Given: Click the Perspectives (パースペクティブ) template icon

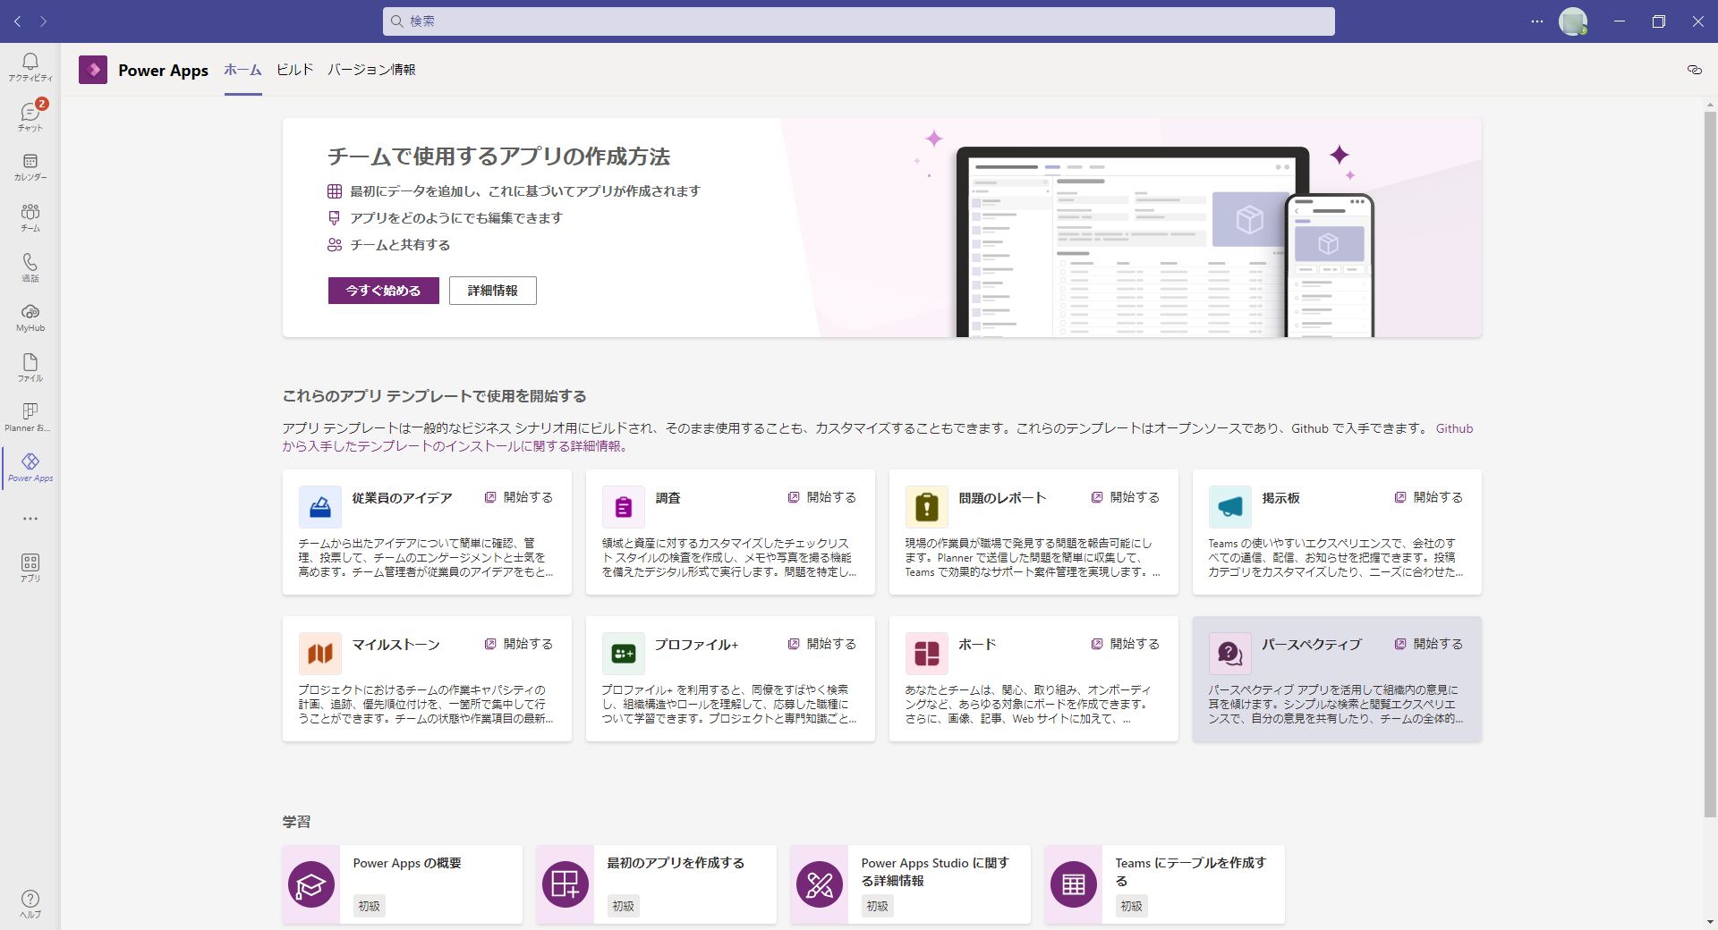Looking at the screenshot, I should point(1230,654).
